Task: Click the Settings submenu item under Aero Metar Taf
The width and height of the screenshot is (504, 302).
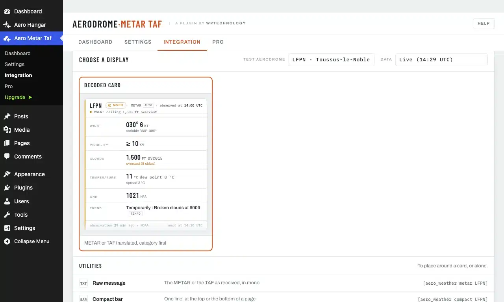Action: click(x=15, y=64)
